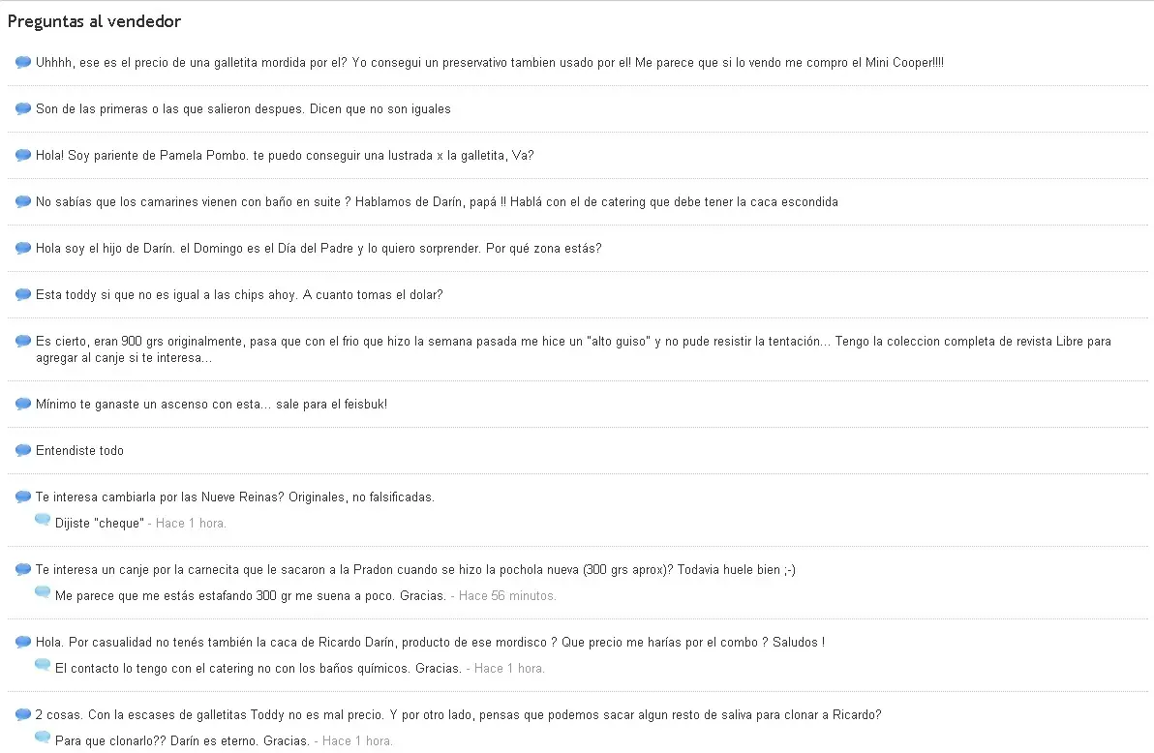Image resolution: width=1154 pixels, height=753 pixels.
Task: Click the light reply bubble beside 'Dijiste cheque'
Action: click(x=43, y=521)
